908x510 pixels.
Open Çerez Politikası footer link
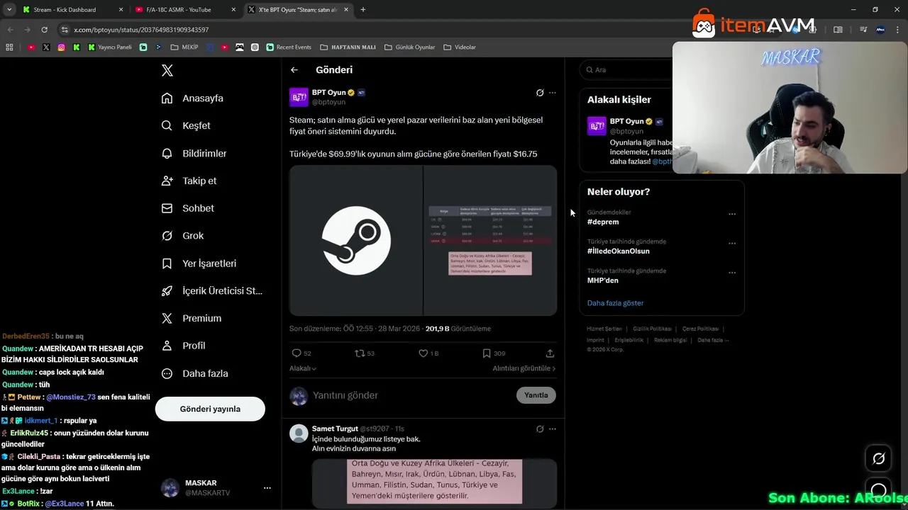(700, 329)
